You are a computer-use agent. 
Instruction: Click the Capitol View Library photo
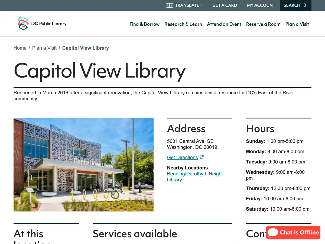(83, 165)
